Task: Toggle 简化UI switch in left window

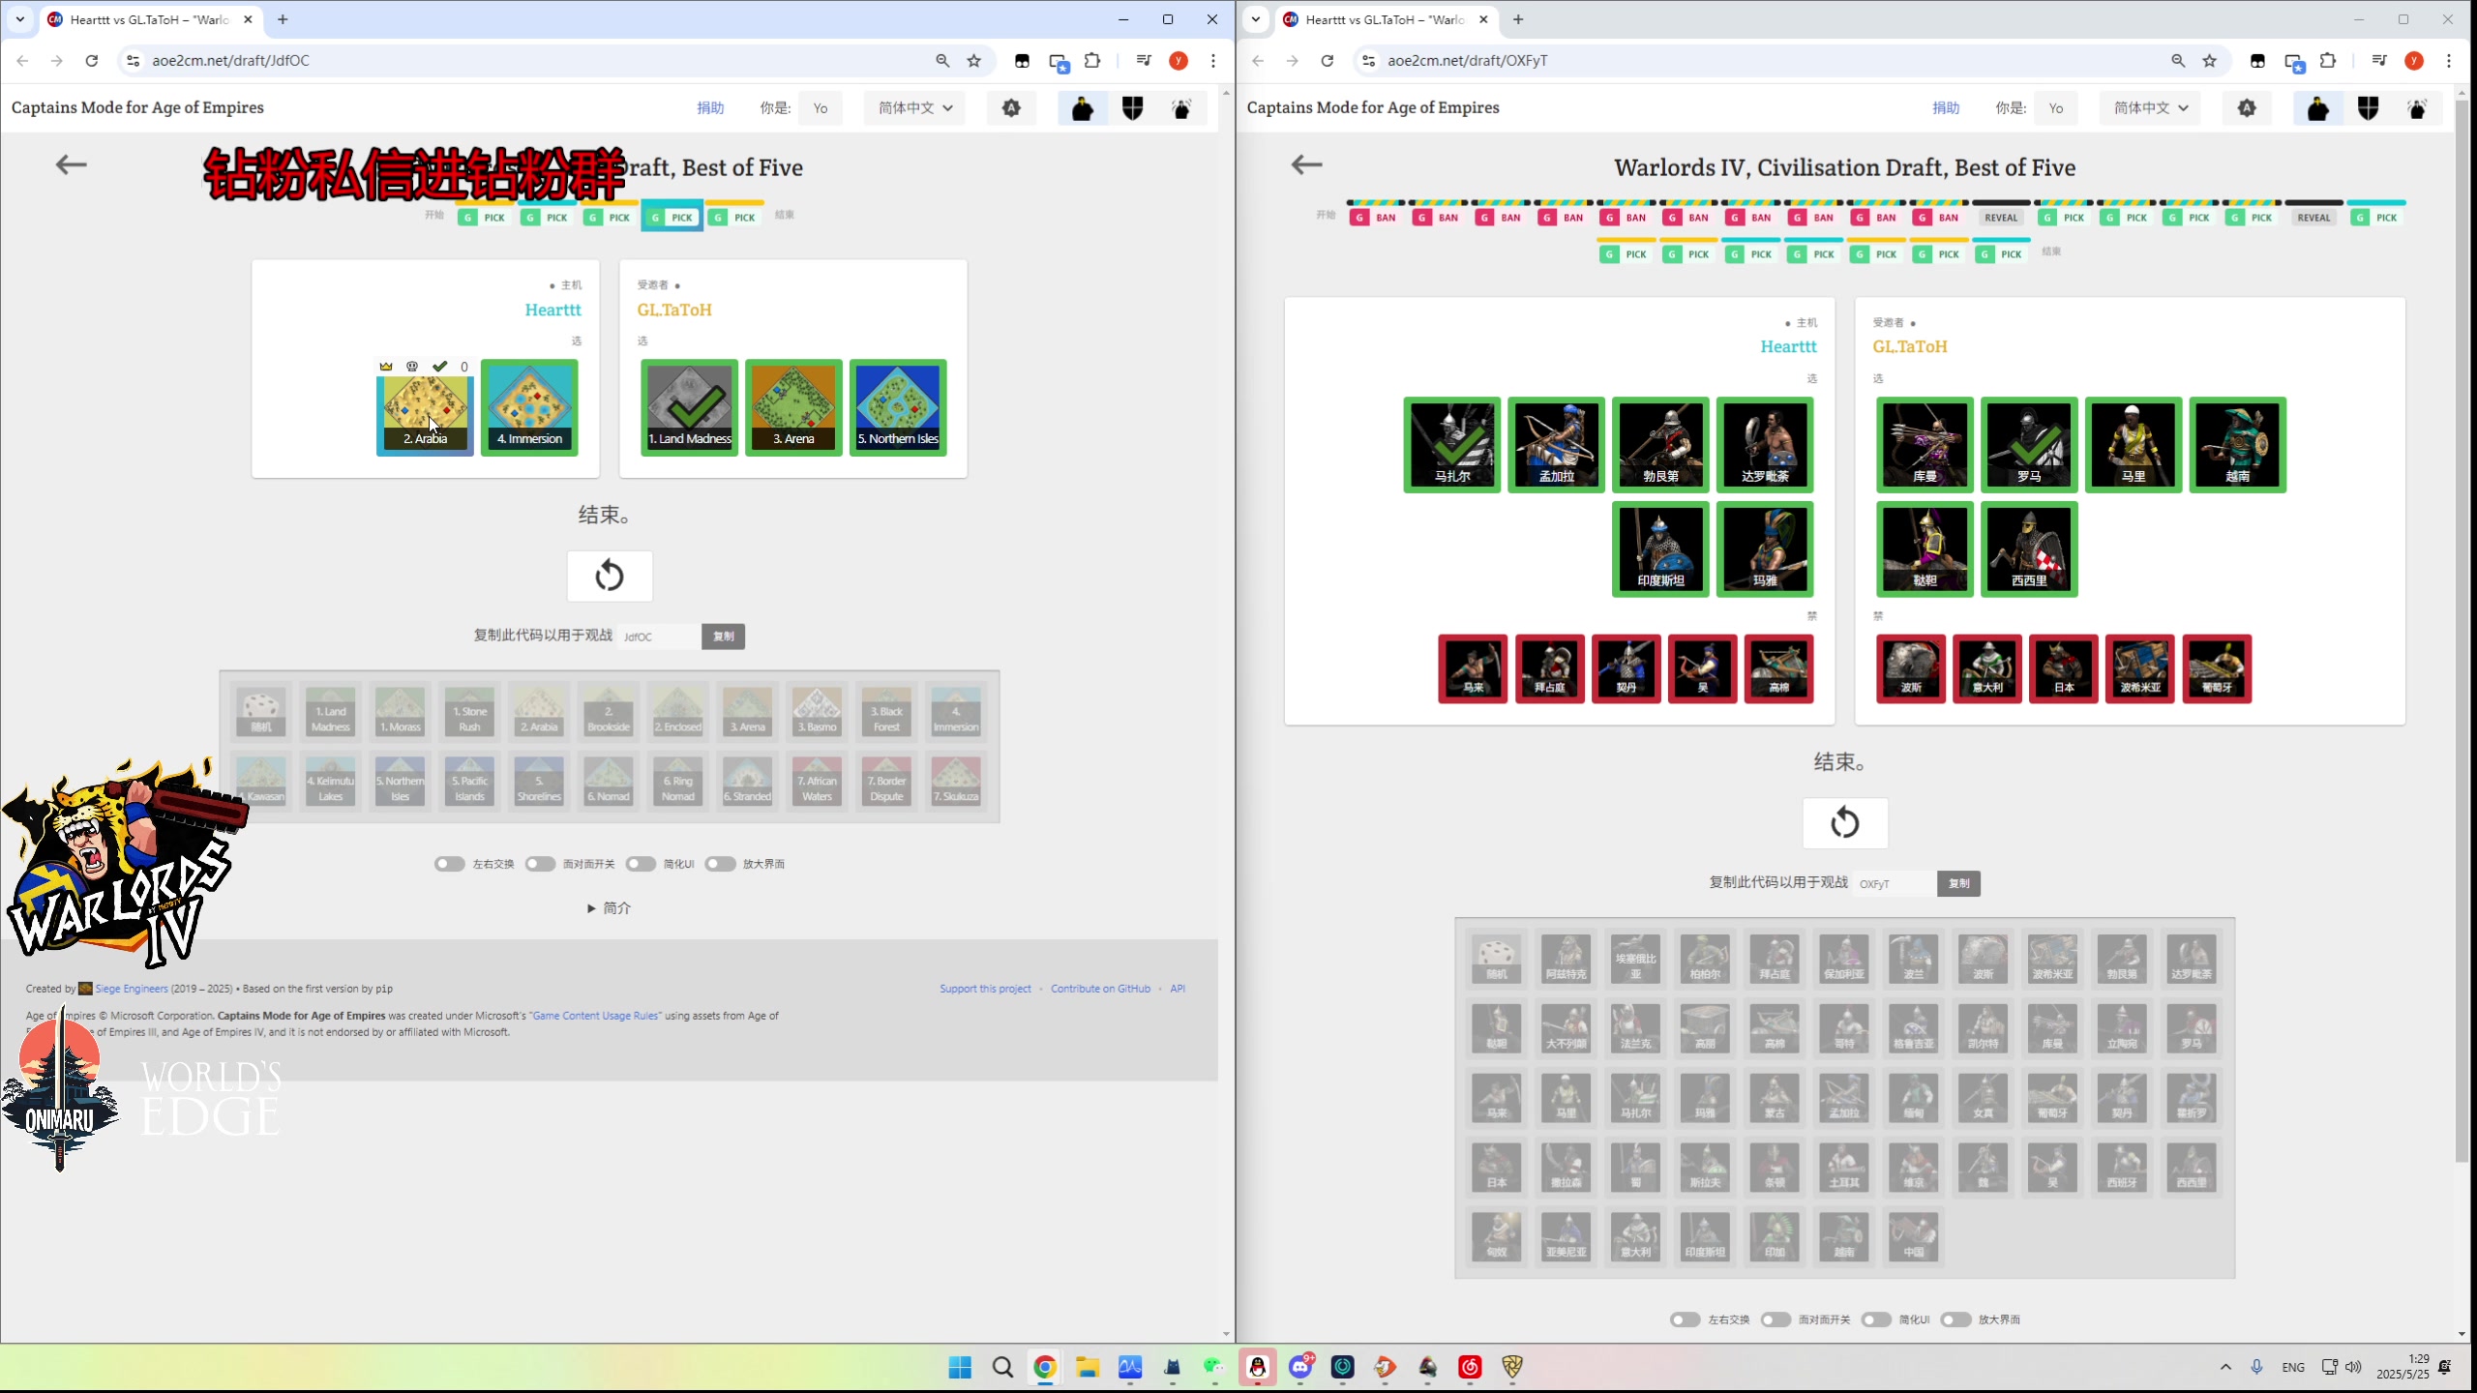Action: pyautogui.click(x=641, y=864)
